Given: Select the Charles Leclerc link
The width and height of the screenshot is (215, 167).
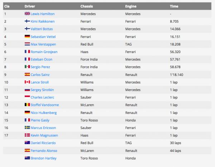Looking at the screenshot, I should (42, 97).
